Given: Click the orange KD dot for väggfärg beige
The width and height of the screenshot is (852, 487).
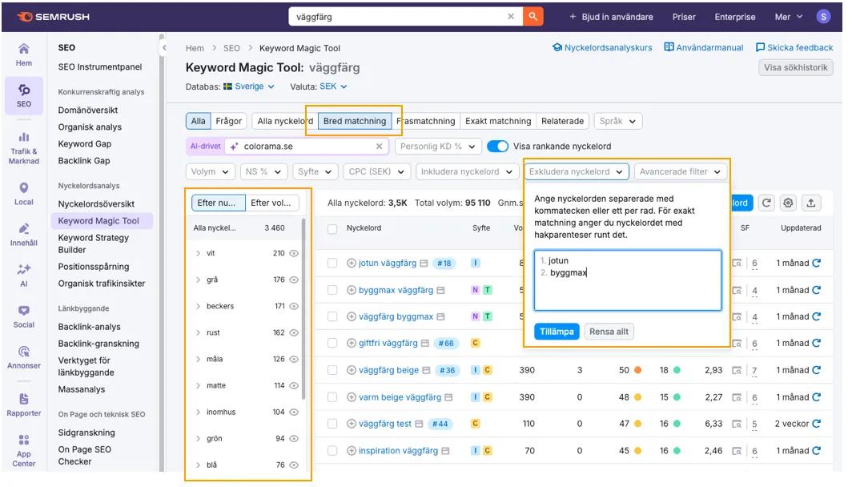Looking at the screenshot, I should pos(638,370).
